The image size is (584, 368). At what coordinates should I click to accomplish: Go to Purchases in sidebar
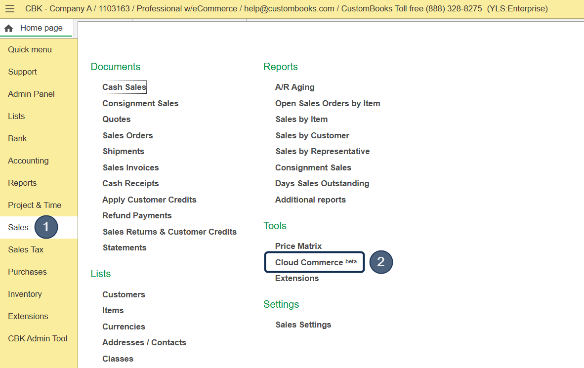coord(27,272)
